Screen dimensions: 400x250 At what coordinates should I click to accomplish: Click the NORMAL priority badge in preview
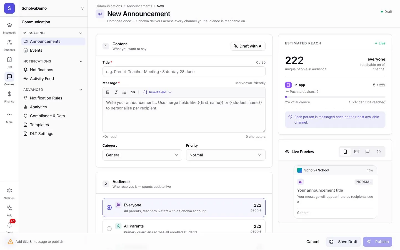(364, 182)
